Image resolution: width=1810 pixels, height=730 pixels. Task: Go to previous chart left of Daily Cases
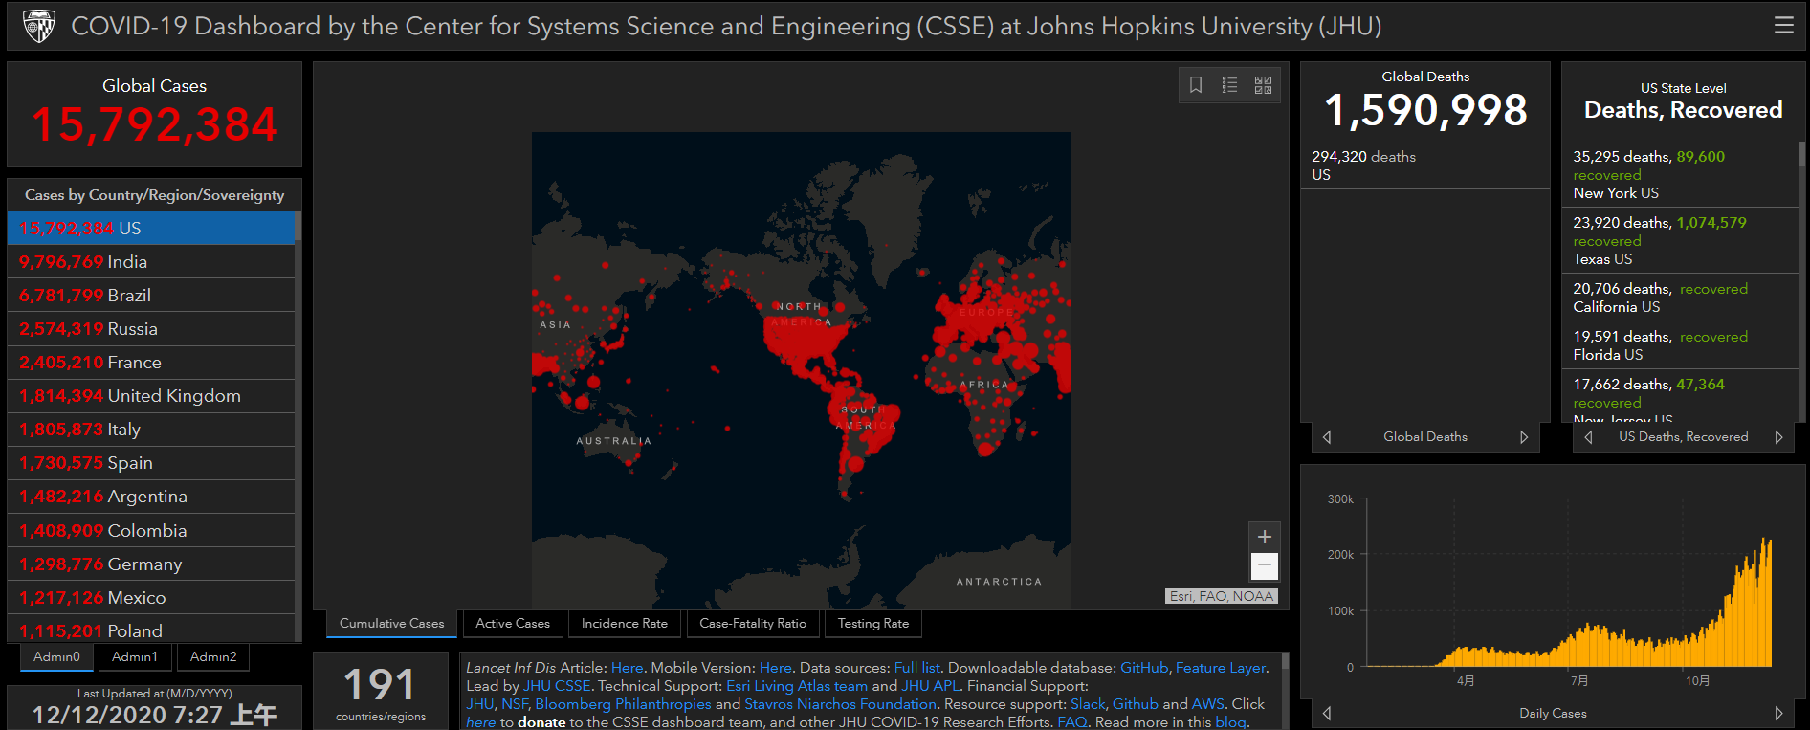(1327, 714)
